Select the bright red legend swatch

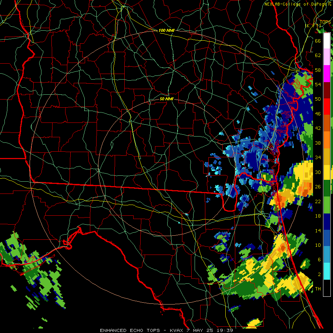tap(327, 107)
